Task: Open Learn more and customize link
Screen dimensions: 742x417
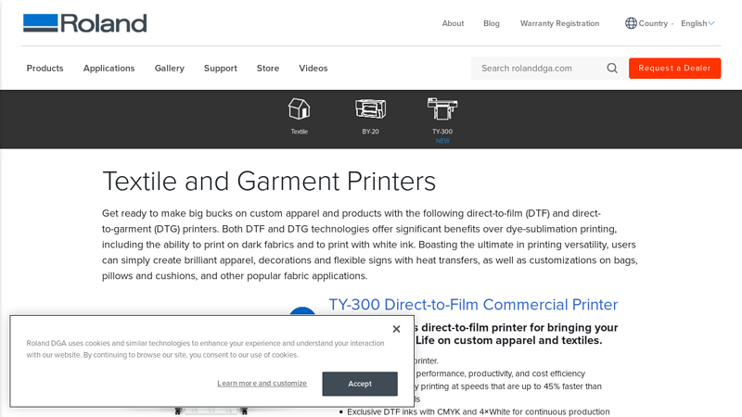Action: 262,383
